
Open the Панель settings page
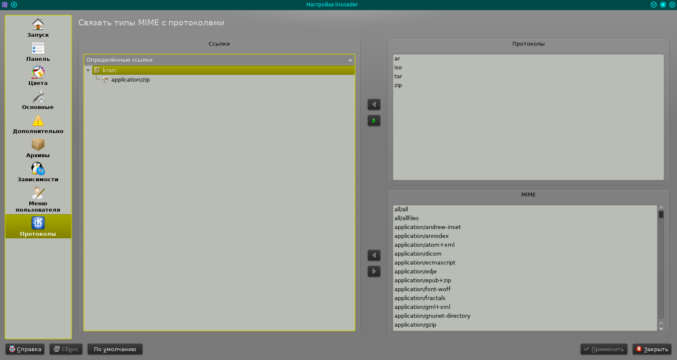(x=38, y=52)
